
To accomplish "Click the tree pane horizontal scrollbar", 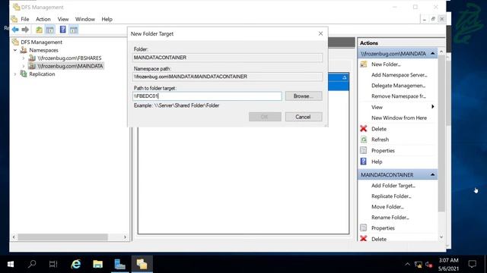I will [x=62, y=237].
